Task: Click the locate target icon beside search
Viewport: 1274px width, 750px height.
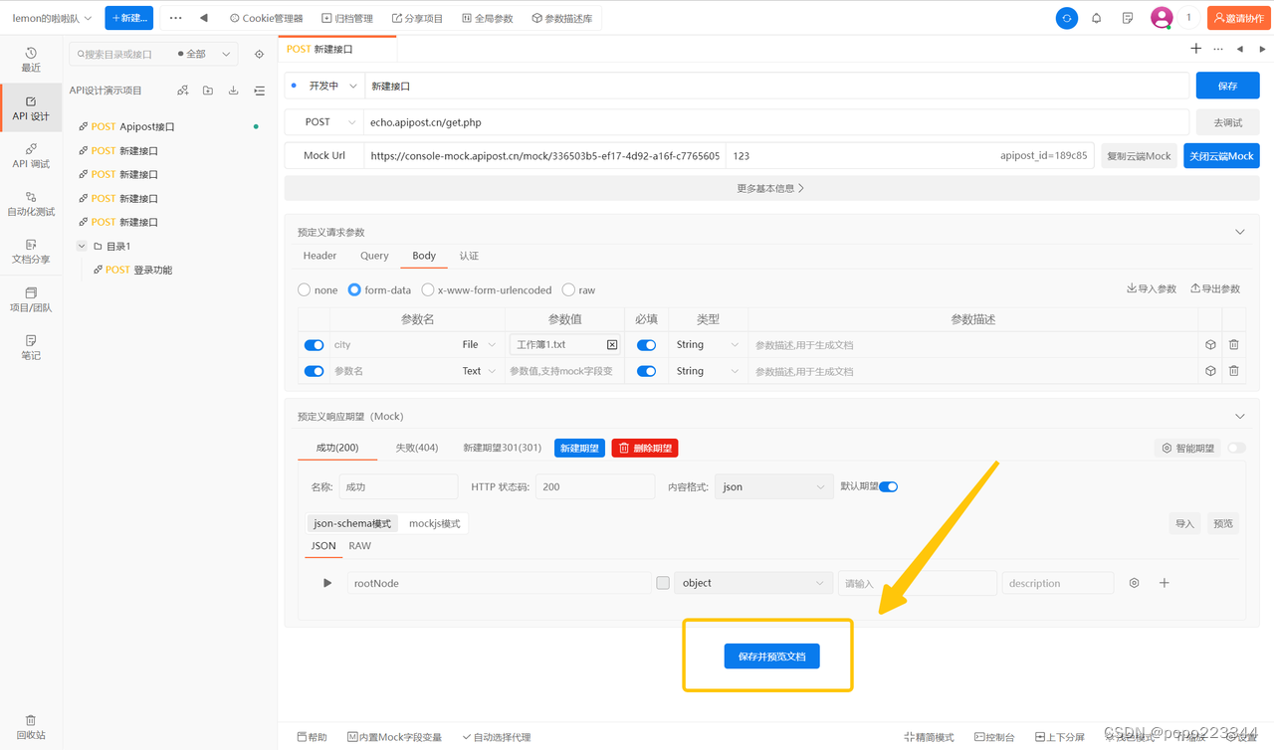Action: point(260,55)
